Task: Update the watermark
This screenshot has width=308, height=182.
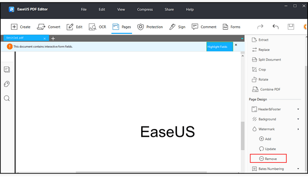Action: (268, 149)
